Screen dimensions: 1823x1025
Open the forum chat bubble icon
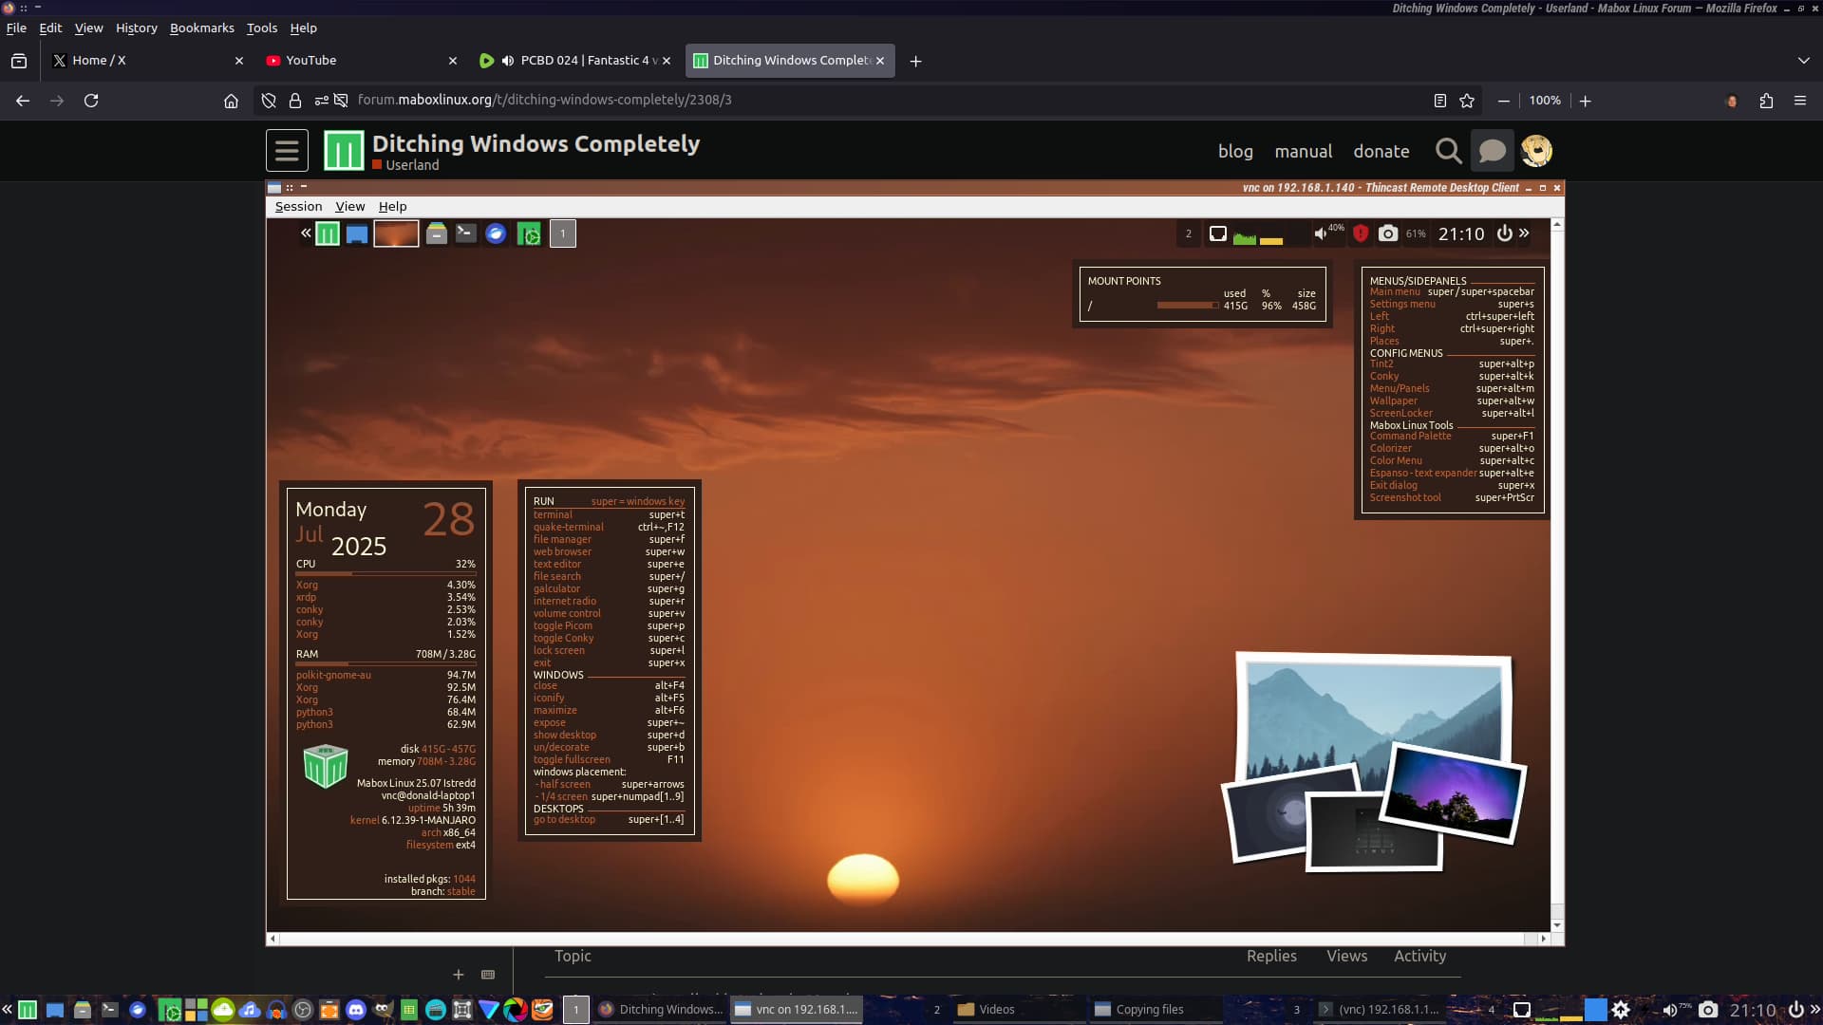click(x=1492, y=150)
